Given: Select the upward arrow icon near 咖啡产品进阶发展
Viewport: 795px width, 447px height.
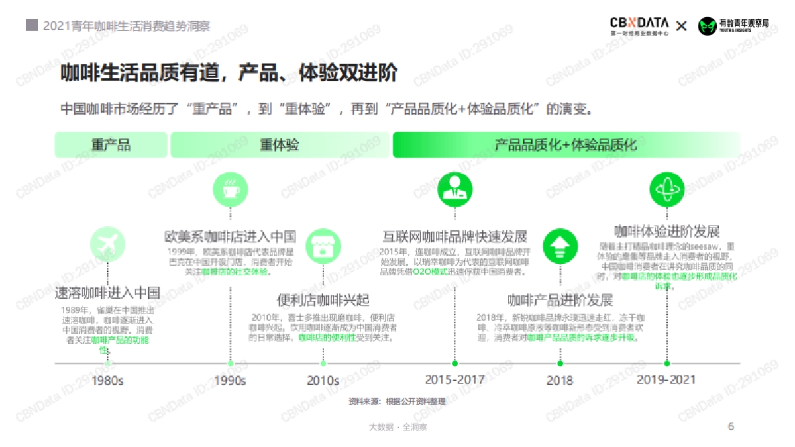Looking at the screenshot, I should point(560,246).
